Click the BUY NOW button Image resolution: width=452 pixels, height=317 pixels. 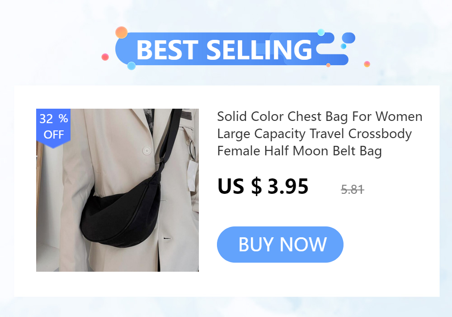point(280,245)
